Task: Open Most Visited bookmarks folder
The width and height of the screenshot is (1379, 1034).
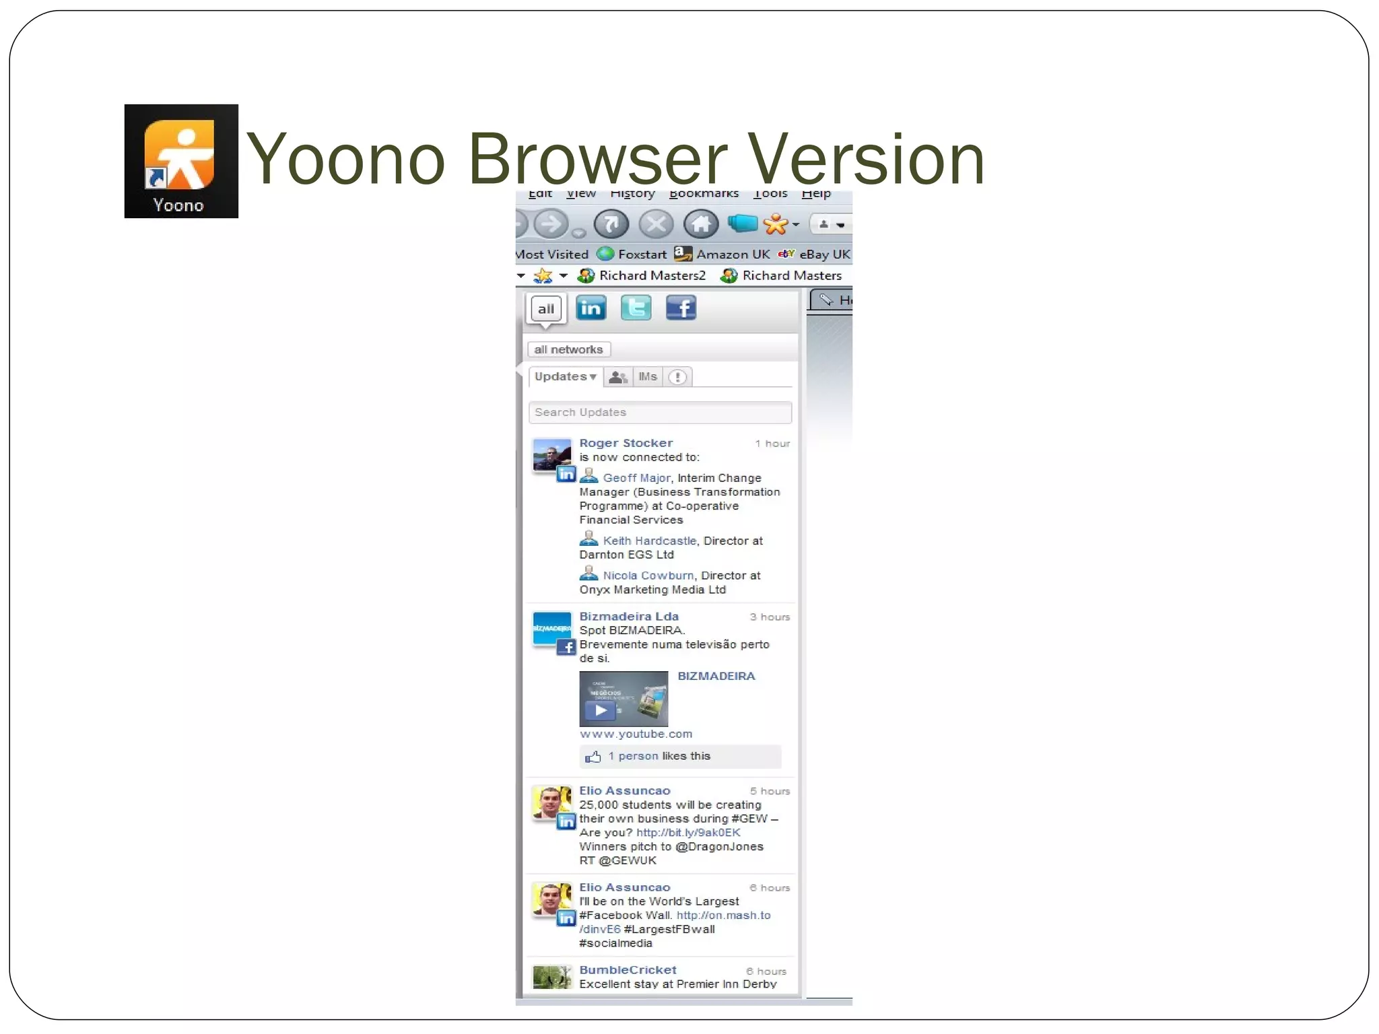Action: tap(552, 254)
